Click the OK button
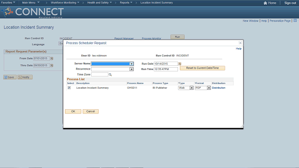299x168 pixels. point(73,112)
